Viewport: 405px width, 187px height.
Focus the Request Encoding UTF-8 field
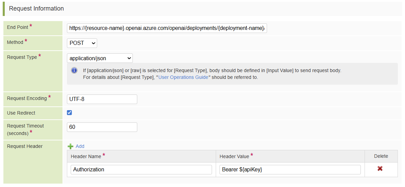tap(102, 99)
